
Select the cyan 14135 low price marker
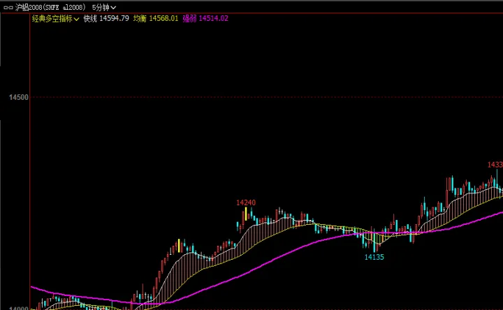pyautogui.click(x=374, y=257)
